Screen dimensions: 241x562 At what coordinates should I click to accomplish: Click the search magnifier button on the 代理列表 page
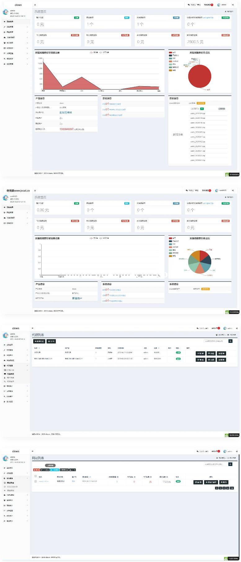coord(230,341)
